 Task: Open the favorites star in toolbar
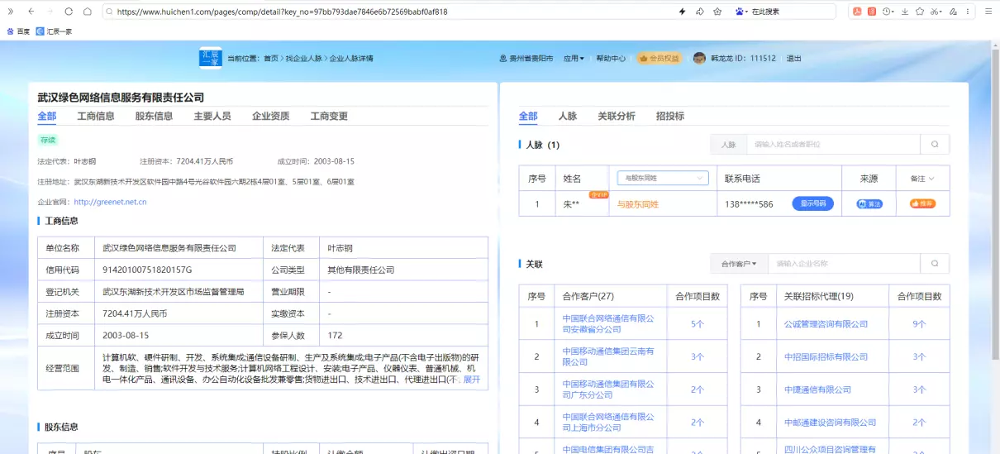coord(920,12)
